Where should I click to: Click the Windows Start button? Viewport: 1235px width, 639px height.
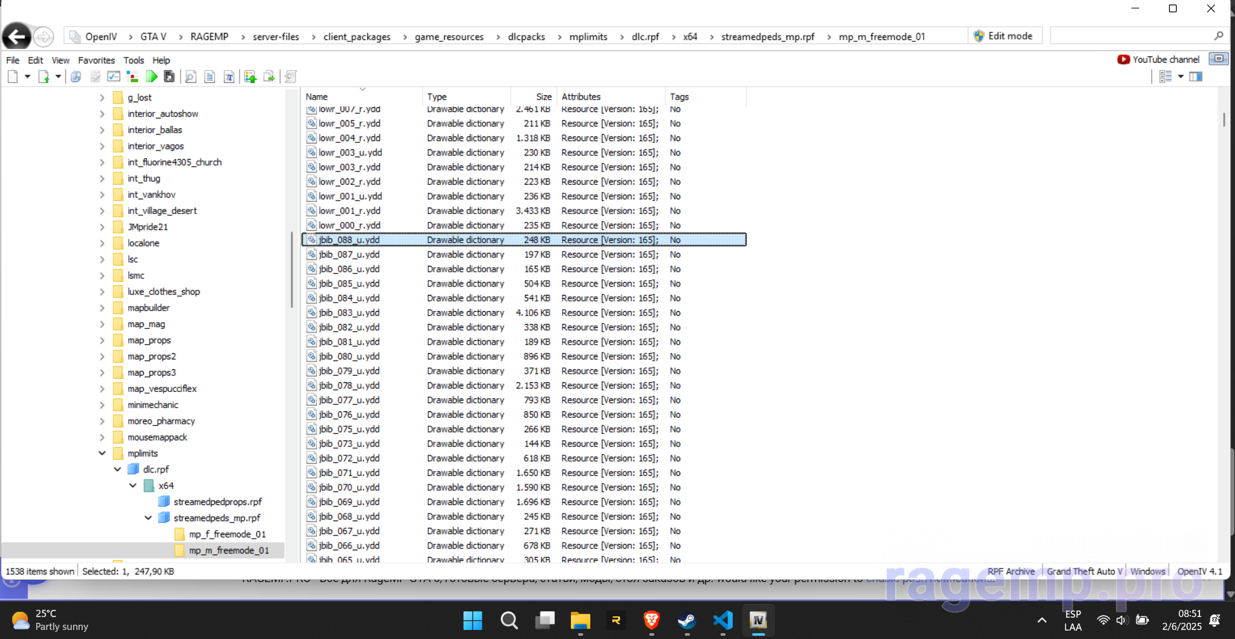(x=473, y=621)
